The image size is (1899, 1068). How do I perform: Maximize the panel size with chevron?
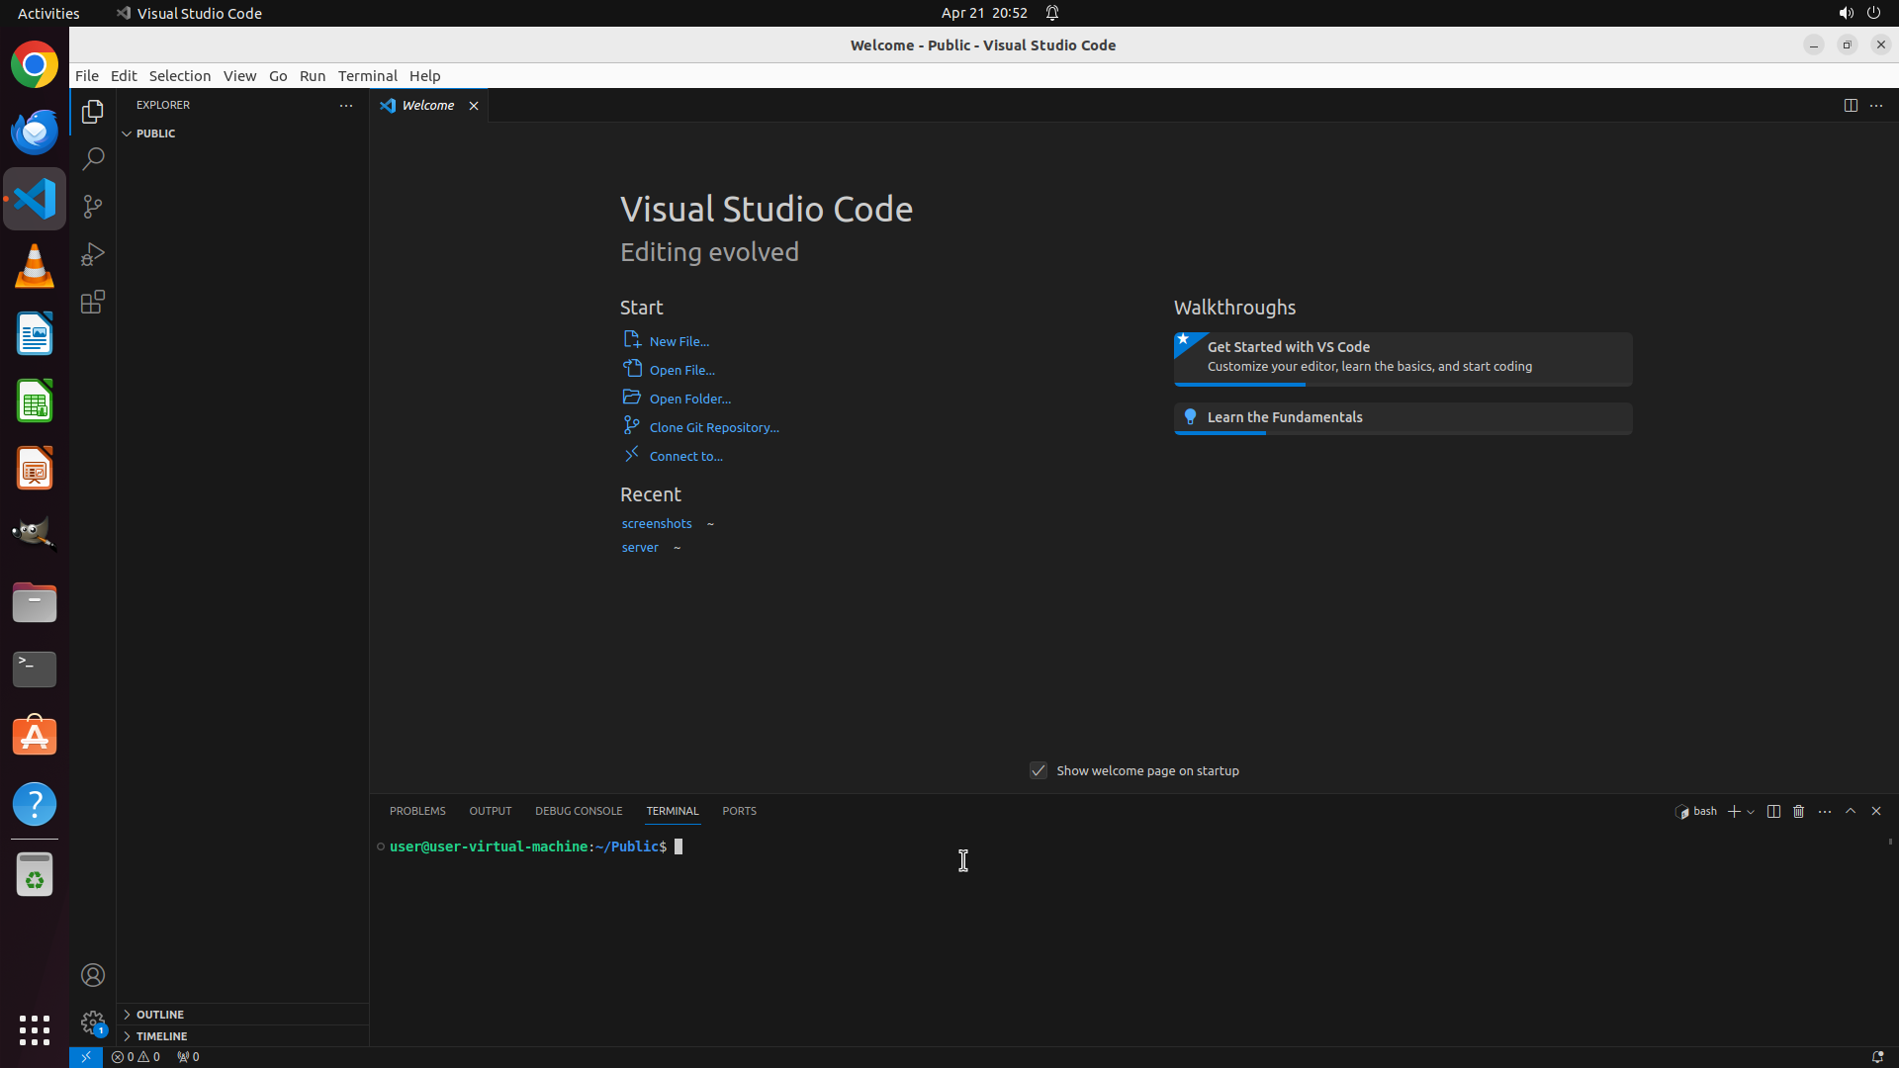[1851, 811]
